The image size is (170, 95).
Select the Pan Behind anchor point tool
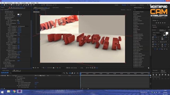coord(14,5)
